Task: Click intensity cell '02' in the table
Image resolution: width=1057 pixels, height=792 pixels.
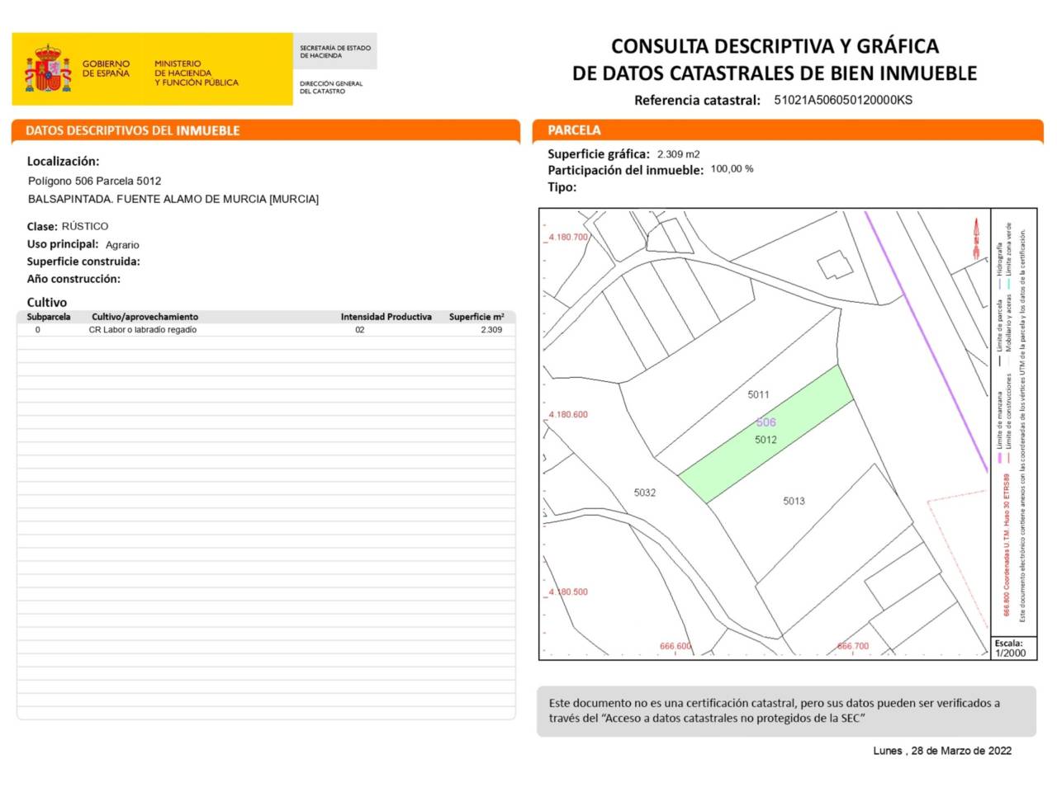Action: pos(360,330)
